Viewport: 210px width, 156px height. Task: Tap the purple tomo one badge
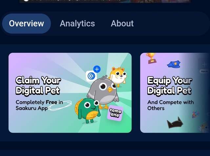coord(115,113)
